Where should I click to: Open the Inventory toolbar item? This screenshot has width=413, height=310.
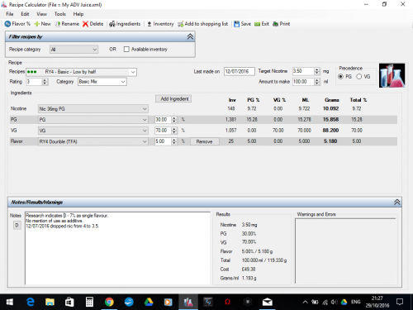160,24
